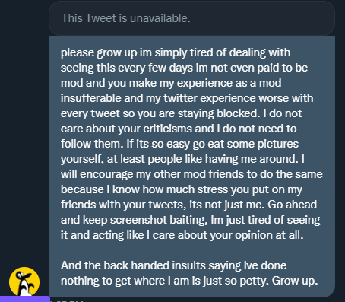345x302 pixels.
Task: Click the words "screenshot baiting"
Action: click(x=158, y=220)
